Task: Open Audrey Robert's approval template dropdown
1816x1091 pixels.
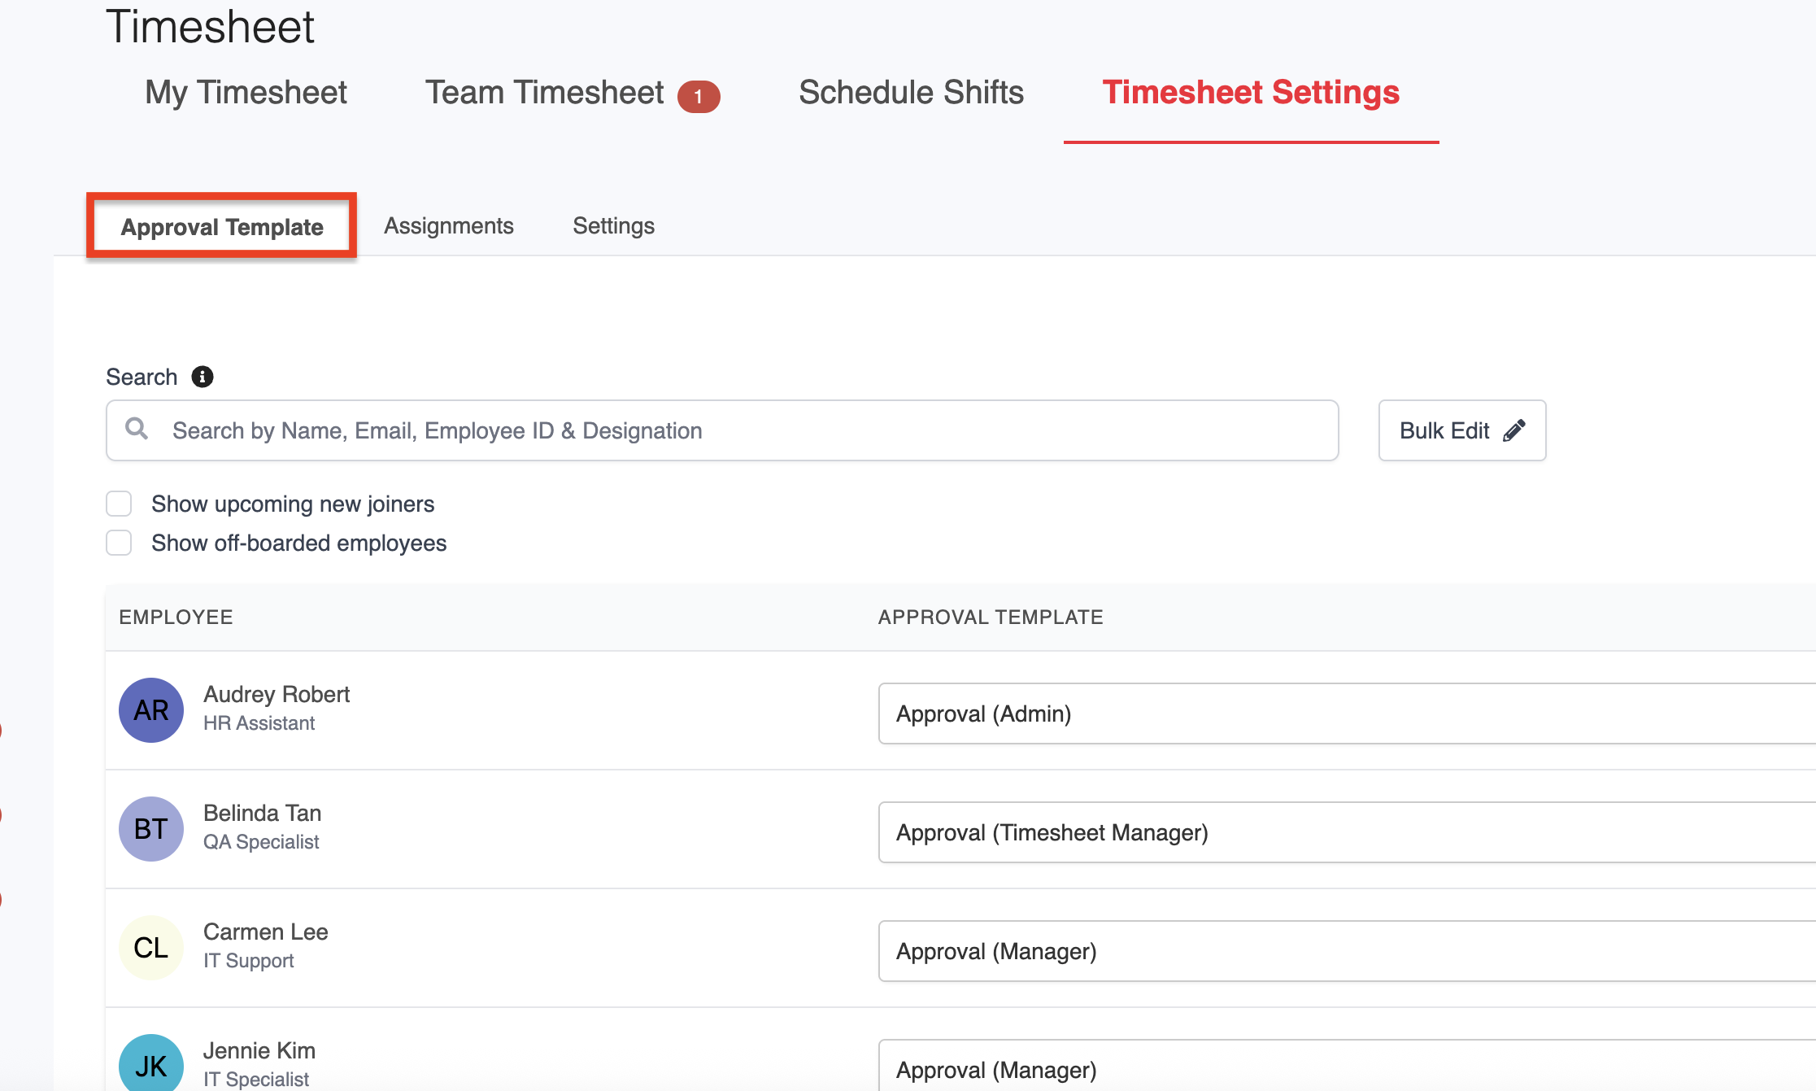Action: (1346, 714)
